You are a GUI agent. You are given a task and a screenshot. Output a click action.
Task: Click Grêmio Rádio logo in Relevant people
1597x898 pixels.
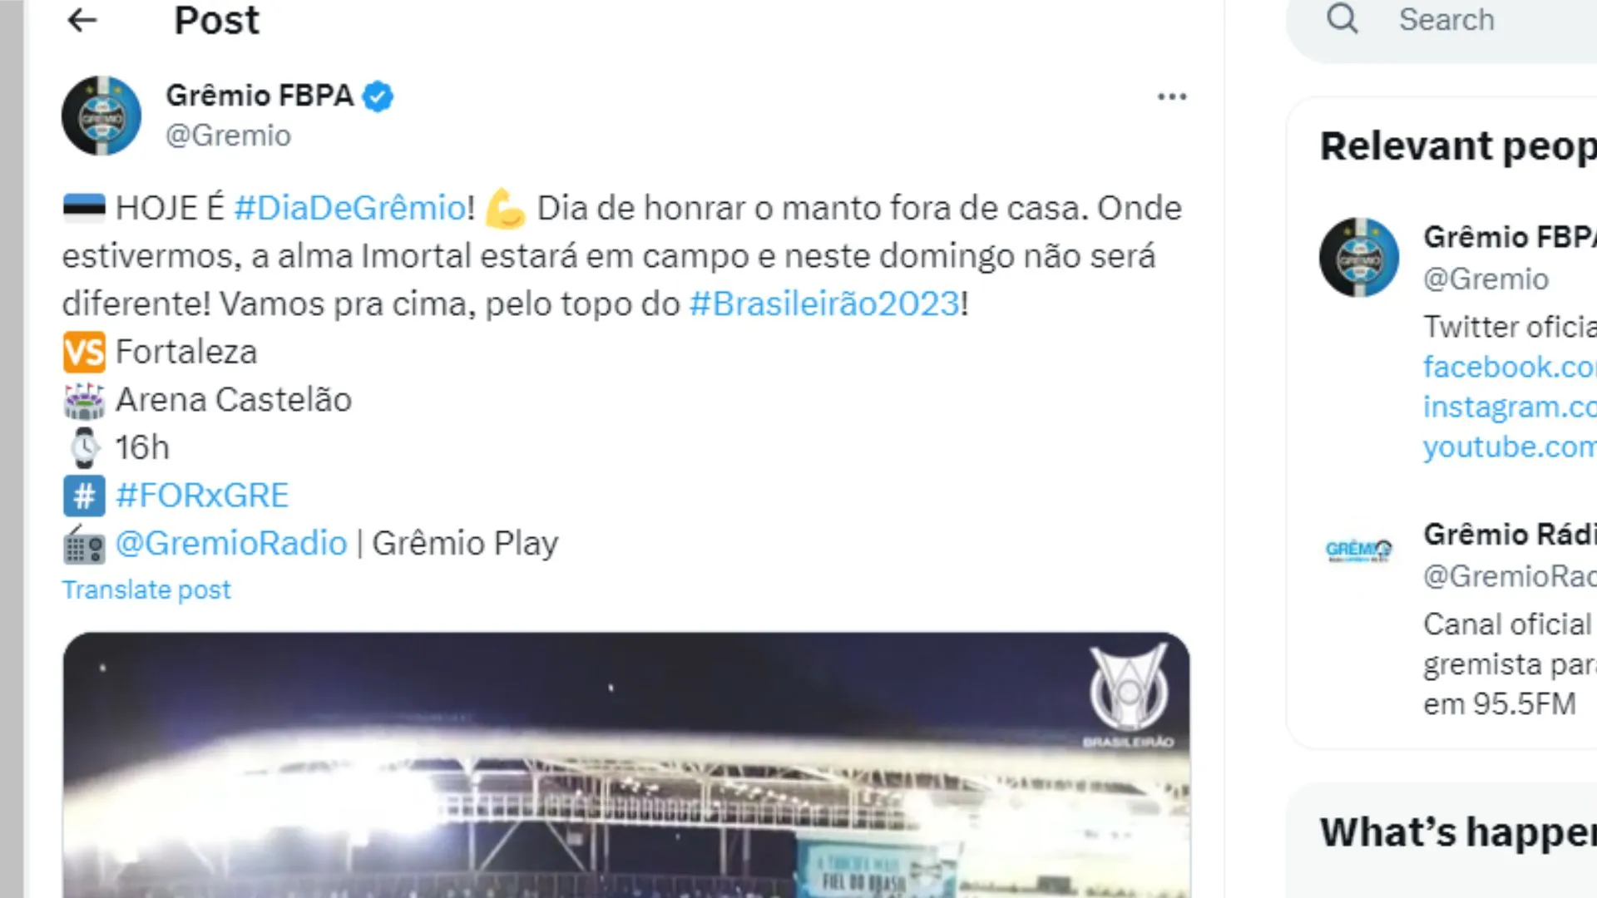pos(1359,550)
